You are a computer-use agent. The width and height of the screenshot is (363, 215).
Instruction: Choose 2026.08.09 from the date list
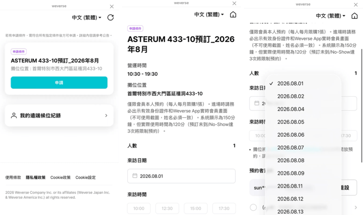[303, 173]
